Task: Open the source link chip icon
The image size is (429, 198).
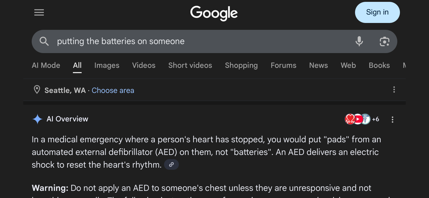Action: point(171,164)
